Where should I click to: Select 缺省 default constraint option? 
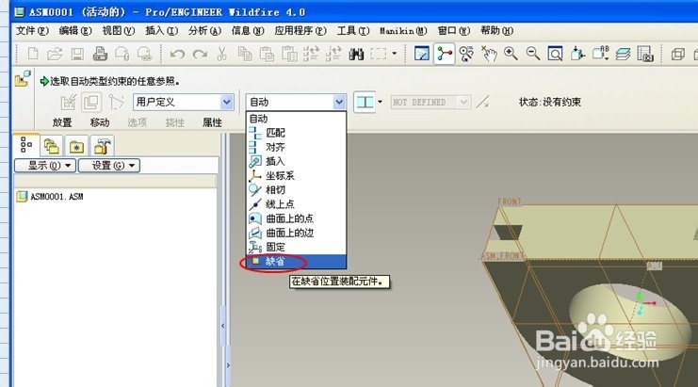(x=296, y=261)
